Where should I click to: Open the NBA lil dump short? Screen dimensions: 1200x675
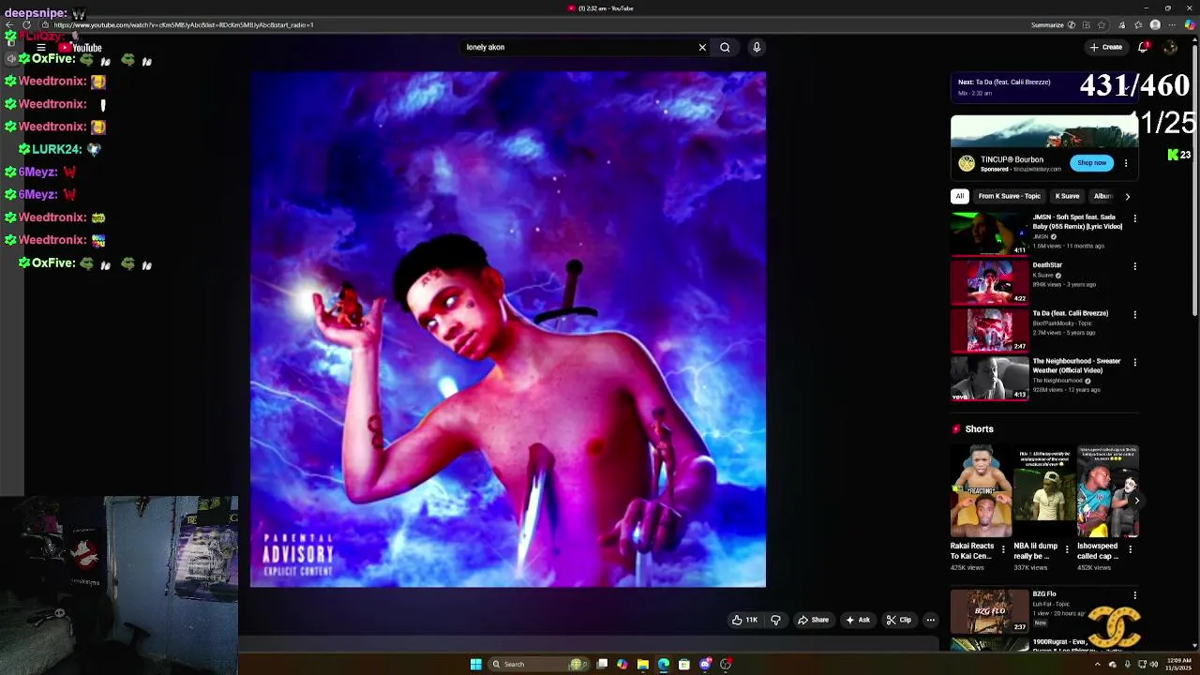(1044, 491)
